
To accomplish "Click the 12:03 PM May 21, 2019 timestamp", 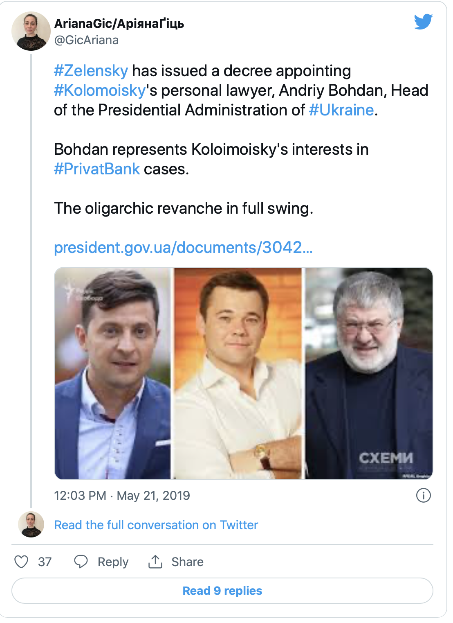I will [122, 496].
